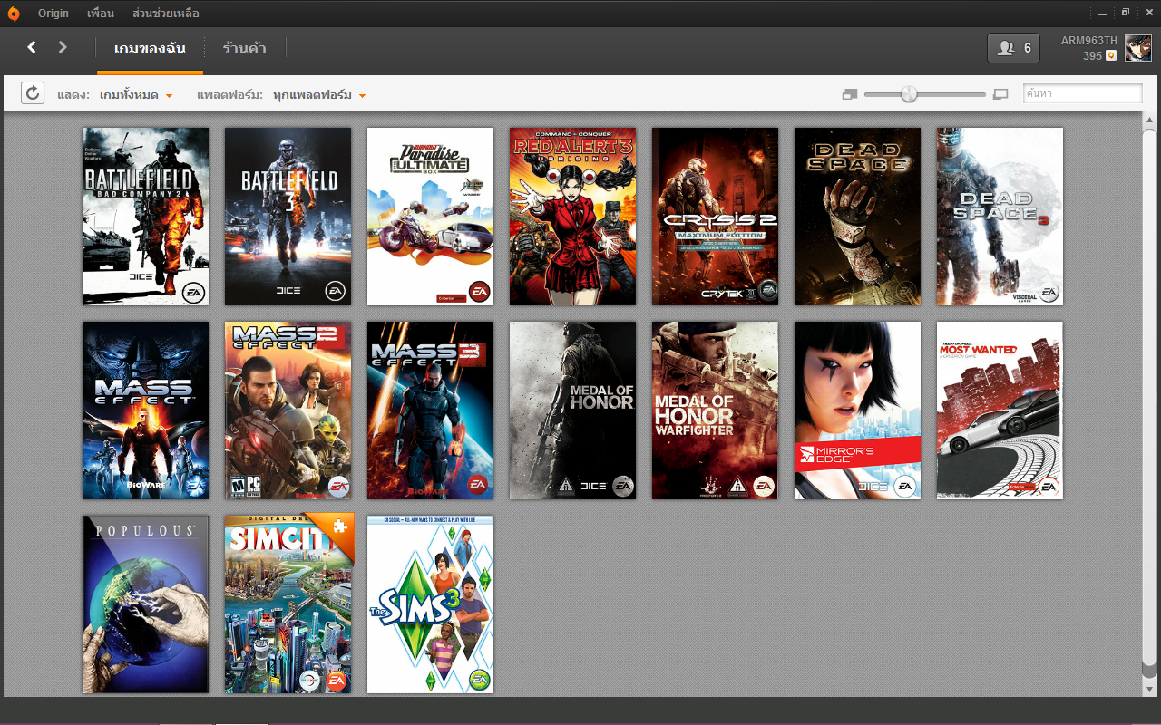
Task: Click the Origin points icon beside 395
Action: coord(1111,56)
